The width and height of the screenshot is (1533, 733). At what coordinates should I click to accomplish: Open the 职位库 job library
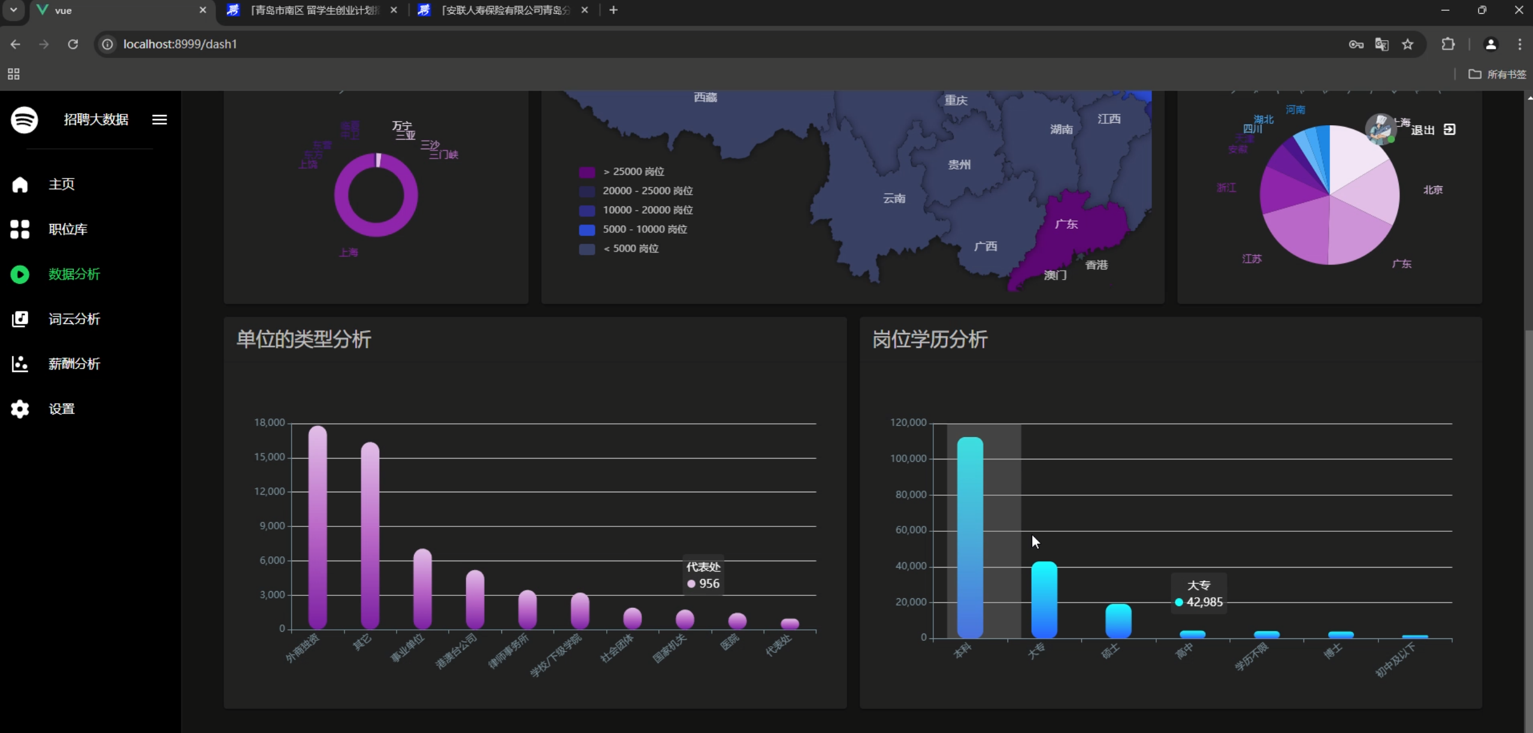(68, 229)
